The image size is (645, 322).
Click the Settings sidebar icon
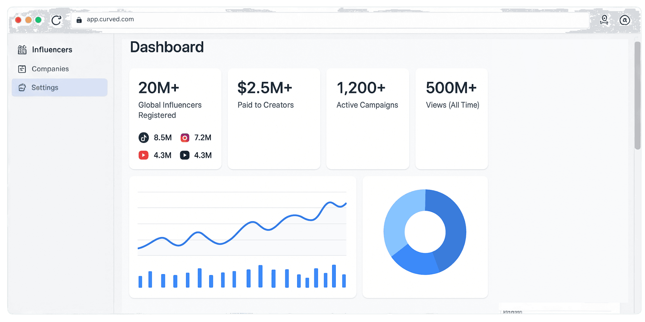point(22,88)
